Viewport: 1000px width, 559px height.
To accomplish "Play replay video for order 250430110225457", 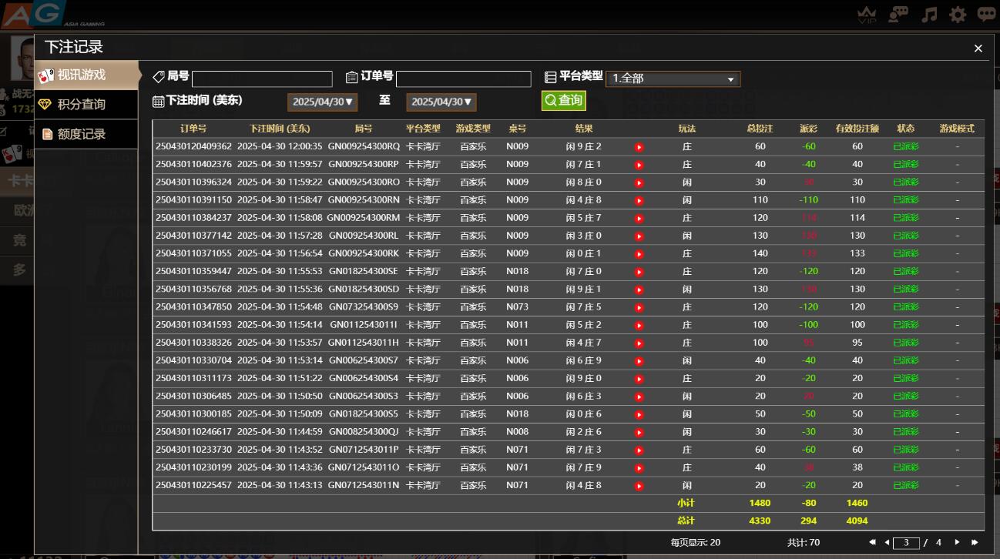I will (x=639, y=486).
